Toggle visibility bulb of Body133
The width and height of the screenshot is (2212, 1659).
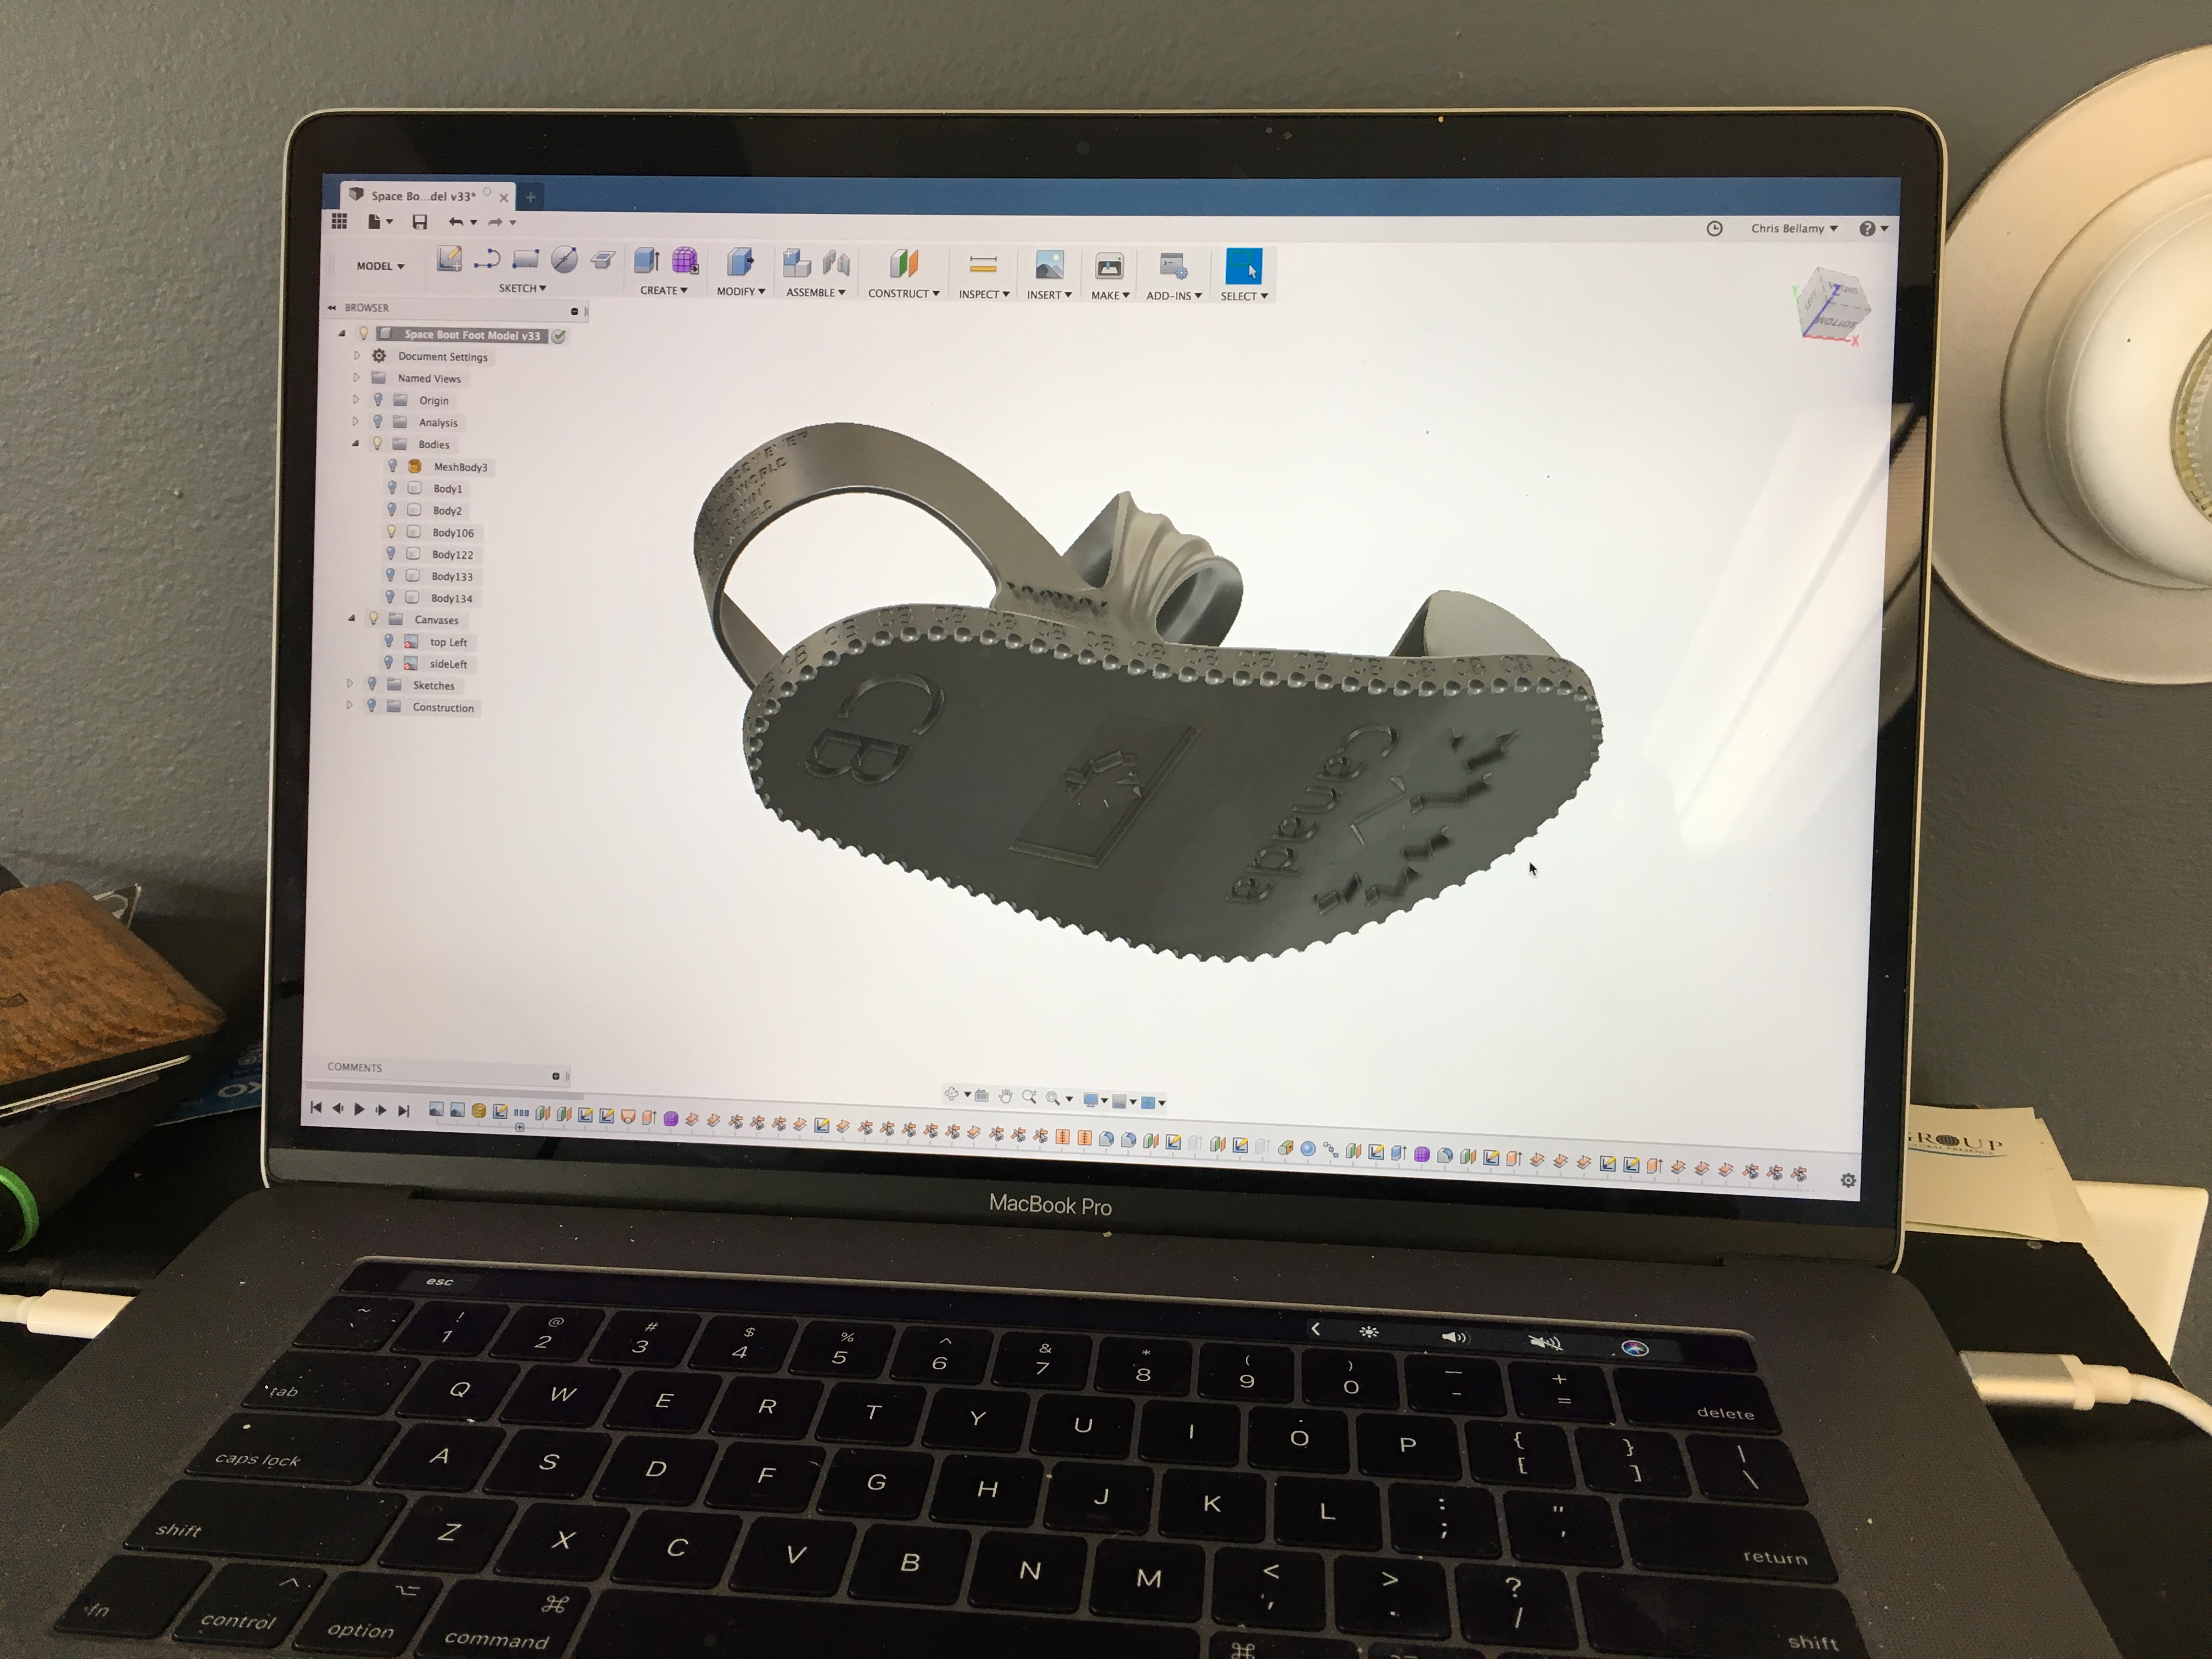390,576
